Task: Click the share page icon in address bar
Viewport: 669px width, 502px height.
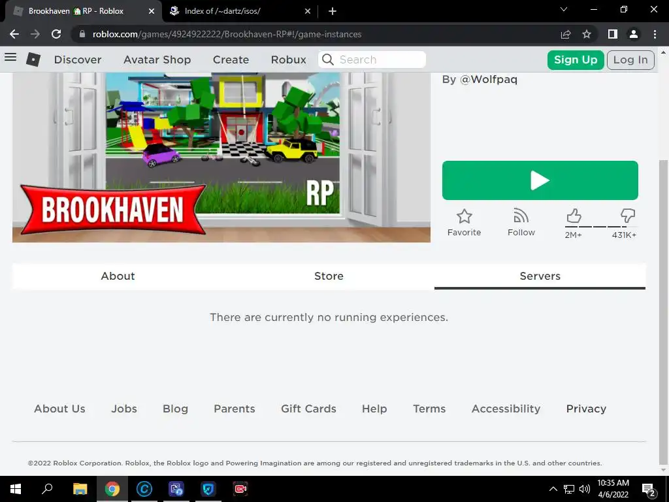Action: pyautogui.click(x=566, y=34)
